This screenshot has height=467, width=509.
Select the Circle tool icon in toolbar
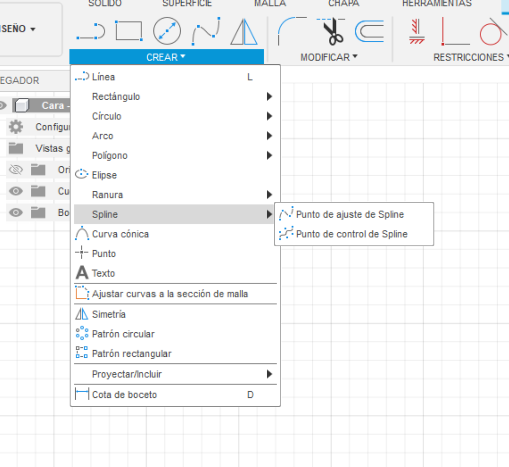point(167,31)
